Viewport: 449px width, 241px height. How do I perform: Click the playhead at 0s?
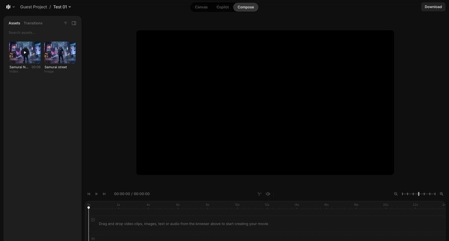point(89,207)
